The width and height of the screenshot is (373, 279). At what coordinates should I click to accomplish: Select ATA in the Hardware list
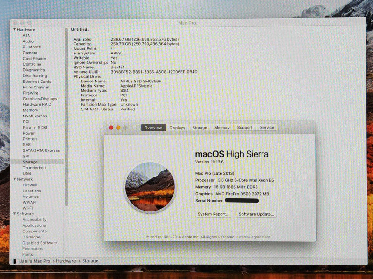point(26,35)
